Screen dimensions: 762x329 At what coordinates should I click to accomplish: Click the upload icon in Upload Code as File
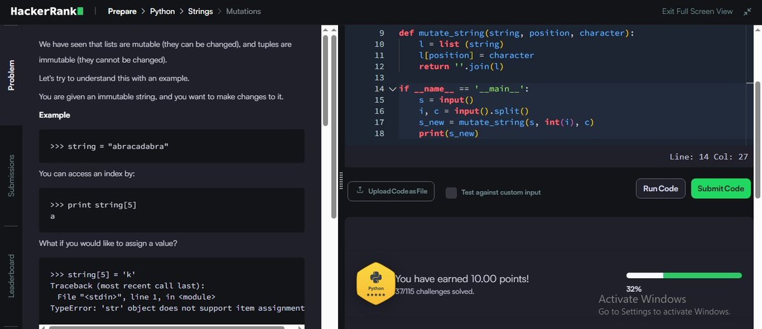click(360, 191)
